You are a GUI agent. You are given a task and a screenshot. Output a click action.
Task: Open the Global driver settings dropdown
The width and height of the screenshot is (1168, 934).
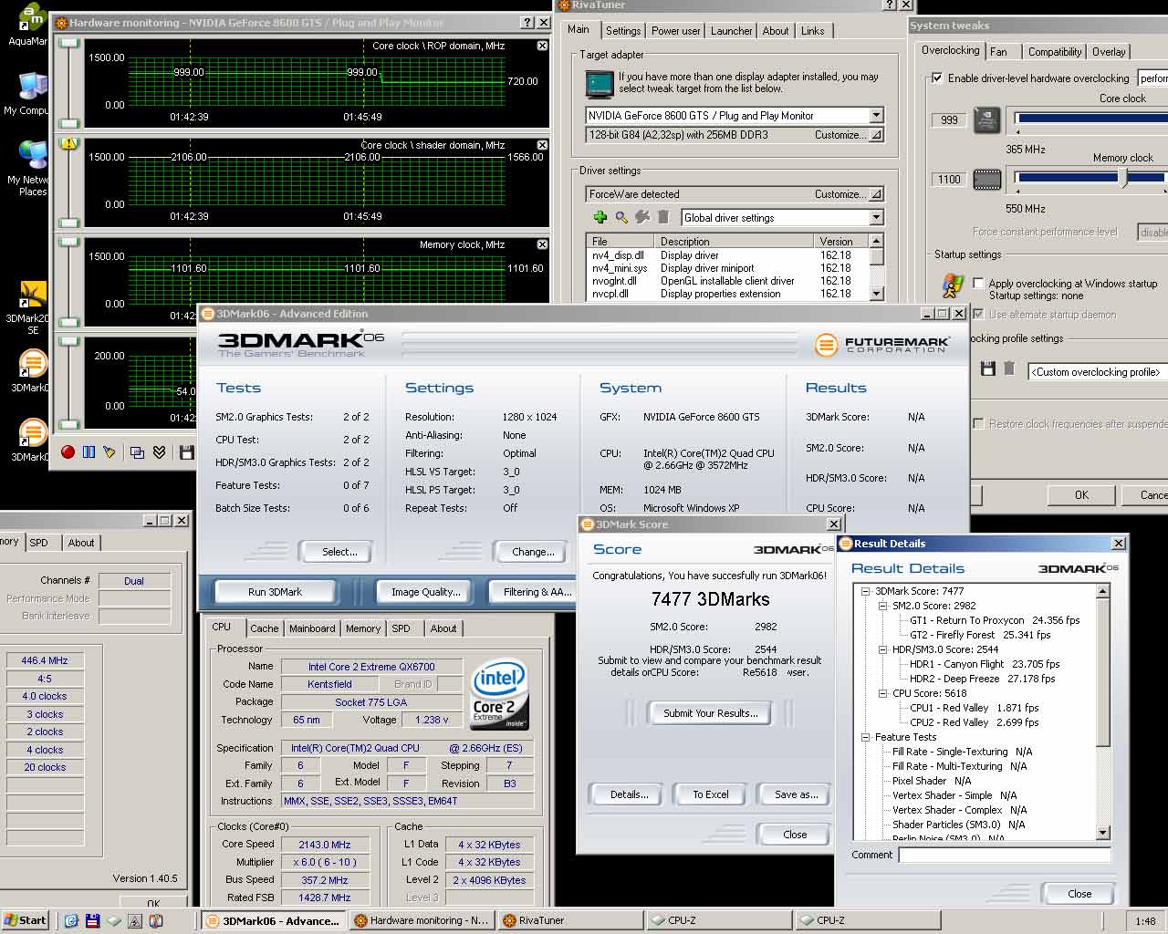tap(876, 218)
